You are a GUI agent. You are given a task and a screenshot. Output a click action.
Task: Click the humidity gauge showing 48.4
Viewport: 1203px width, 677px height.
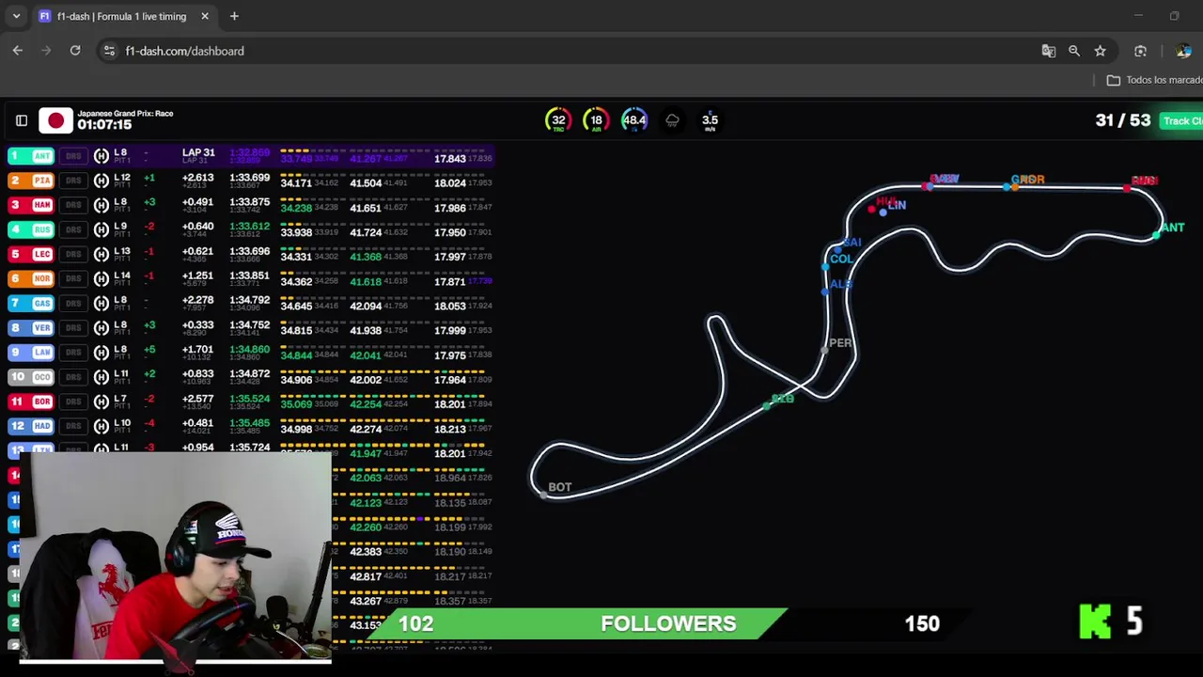point(634,120)
